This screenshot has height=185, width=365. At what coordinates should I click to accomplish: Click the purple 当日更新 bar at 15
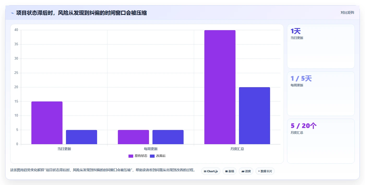(x=47, y=123)
